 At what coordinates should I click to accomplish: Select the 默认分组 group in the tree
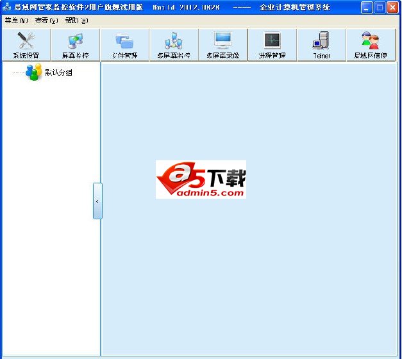coord(58,72)
